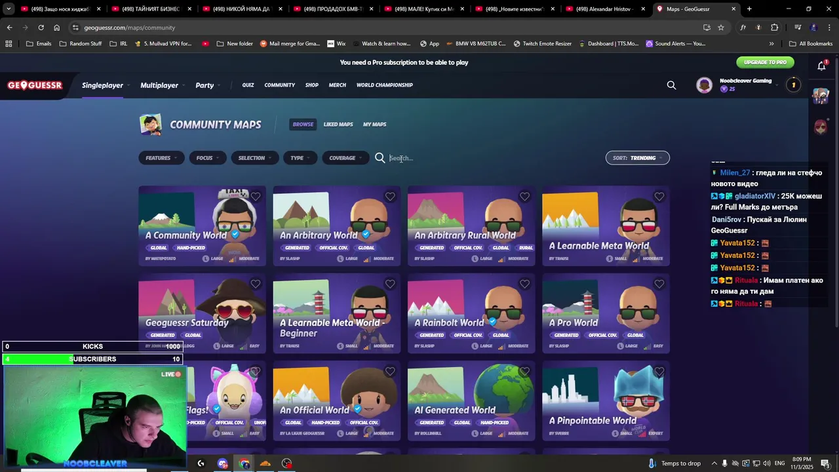Open the Temps to drop weather widget

(x=674, y=463)
